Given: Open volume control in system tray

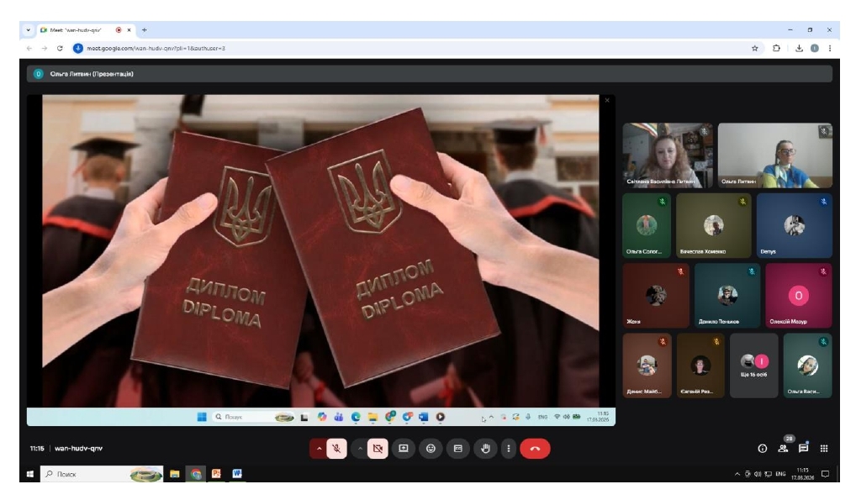Looking at the screenshot, I should (x=757, y=474).
